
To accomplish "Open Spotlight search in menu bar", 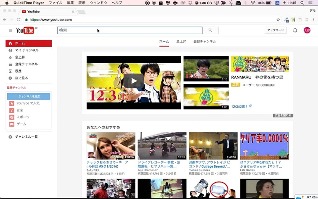I will 302,3.
